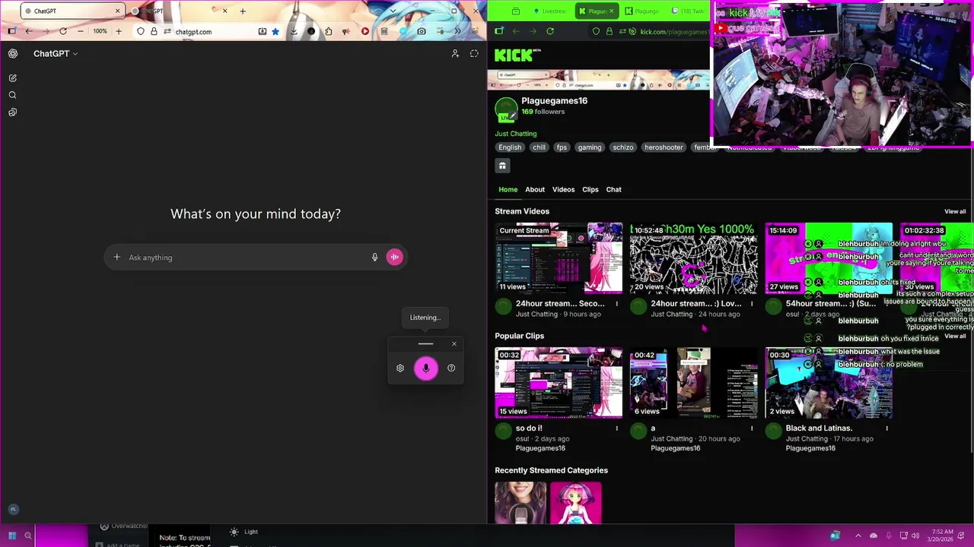Screen dimensions: 974x547
Task: Open the Plaguegames16 profile avatar
Action: [x=506, y=109]
